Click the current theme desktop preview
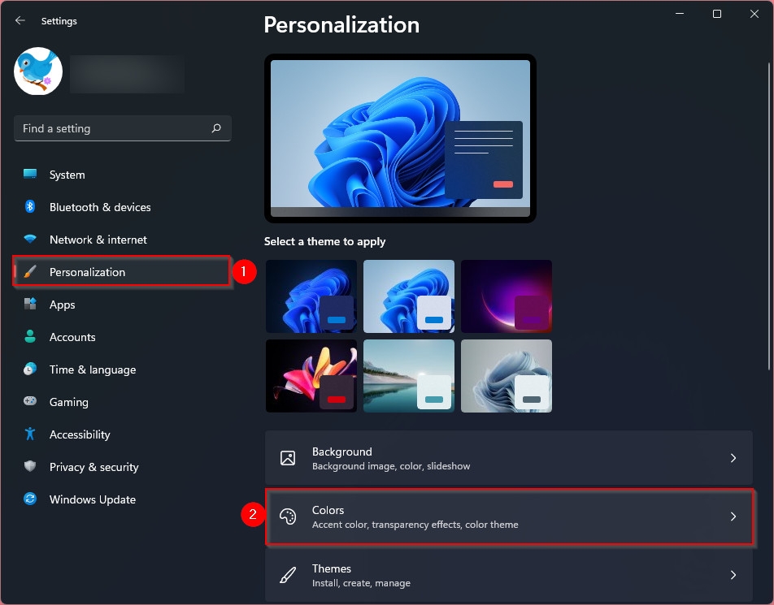The image size is (774, 605). (x=400, y=138)
